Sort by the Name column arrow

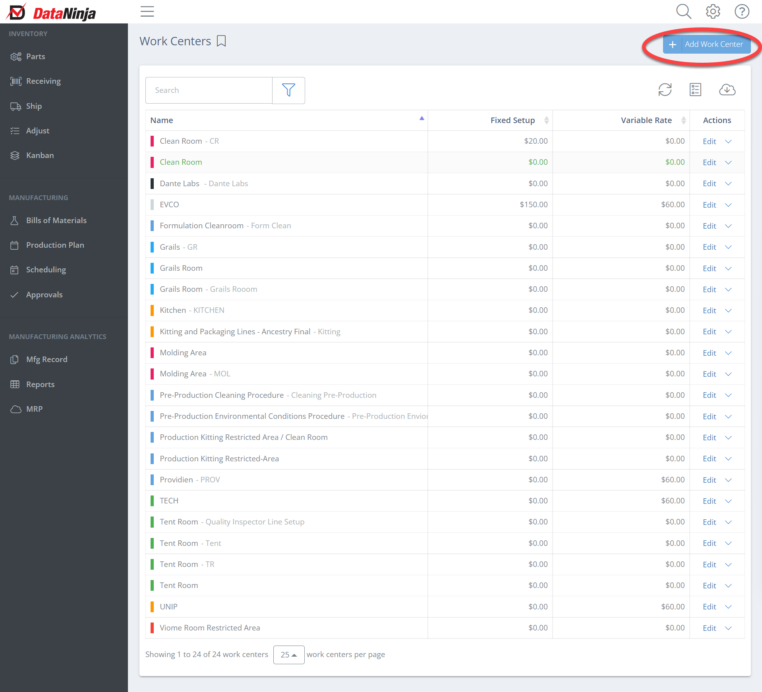pyautogui.click(x=422, y=118)
